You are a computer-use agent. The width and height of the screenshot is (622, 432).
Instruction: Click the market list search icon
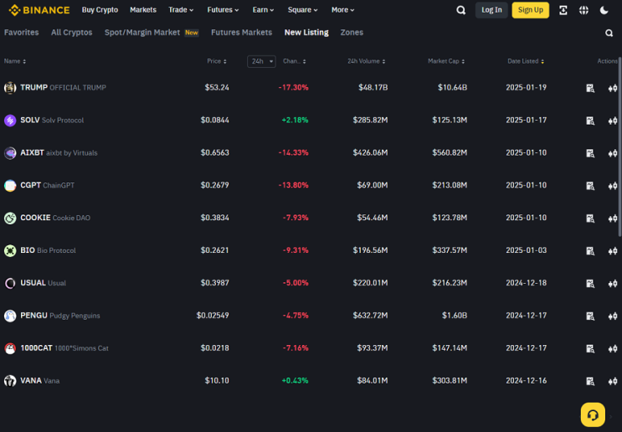click(x=609, y=33)
